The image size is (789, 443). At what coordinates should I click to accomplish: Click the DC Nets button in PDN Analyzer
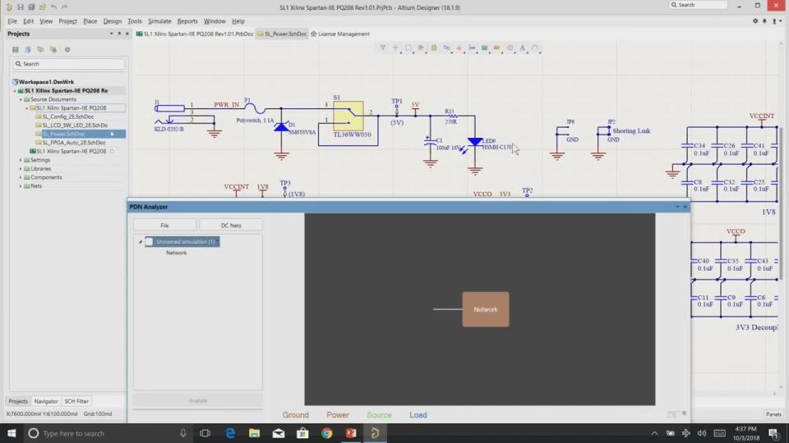[231, 226]
